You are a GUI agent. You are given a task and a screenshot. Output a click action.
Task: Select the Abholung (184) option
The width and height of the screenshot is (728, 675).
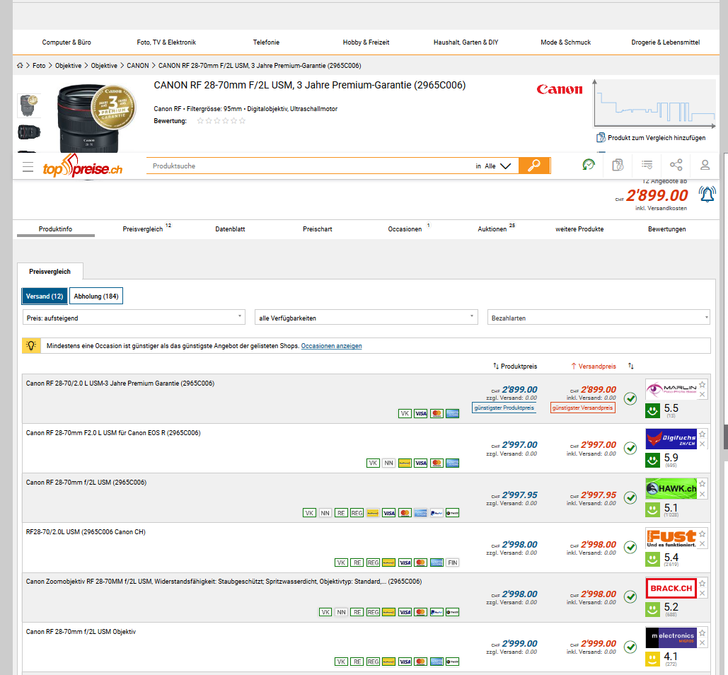(96, 296)
